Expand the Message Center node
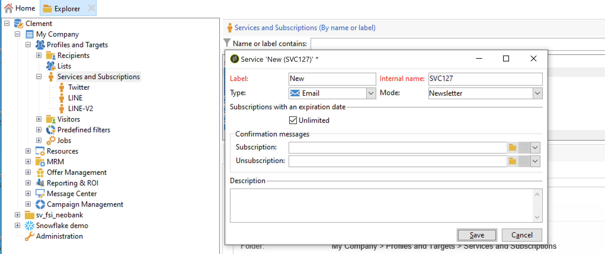The height and width of the screenshot is (254, 605). [x=28, y=193]
